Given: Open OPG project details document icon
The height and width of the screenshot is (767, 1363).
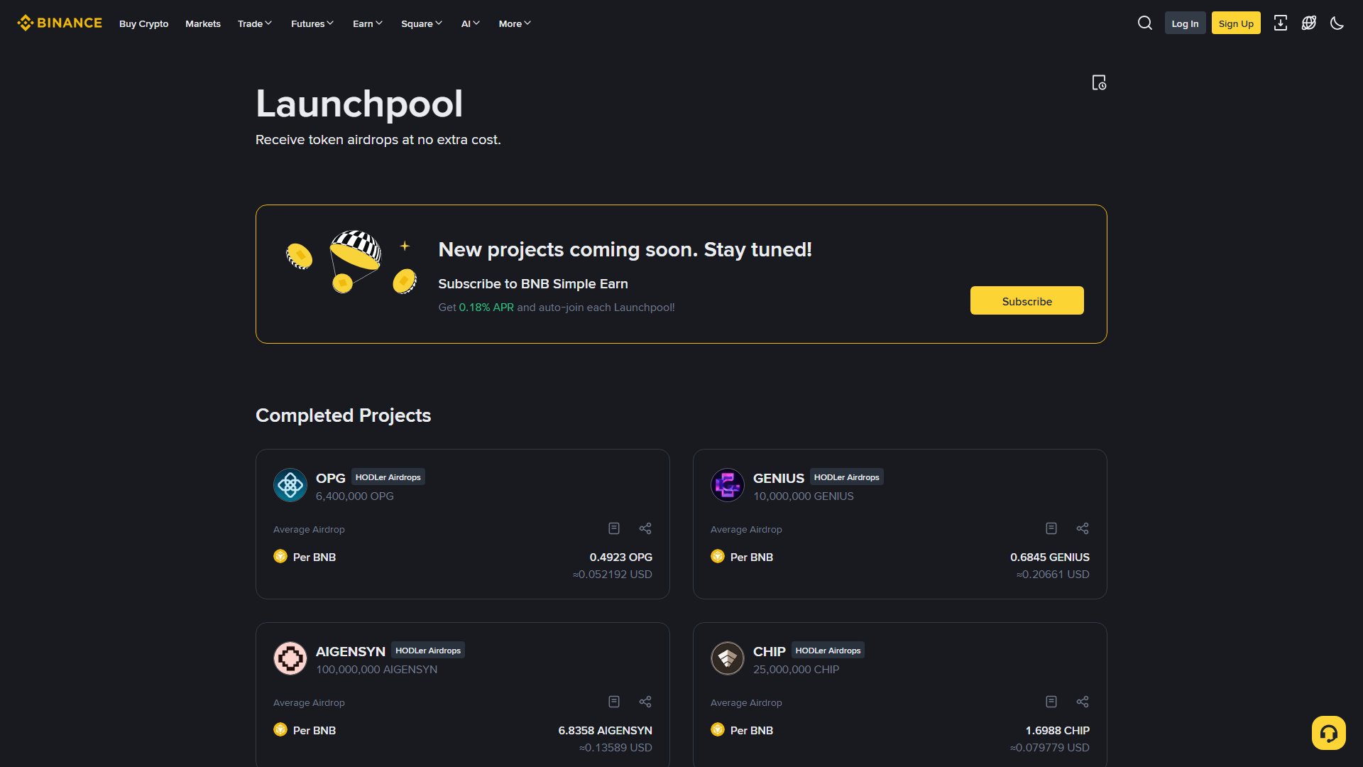Looking at the screenshot, I should (614, 528).
